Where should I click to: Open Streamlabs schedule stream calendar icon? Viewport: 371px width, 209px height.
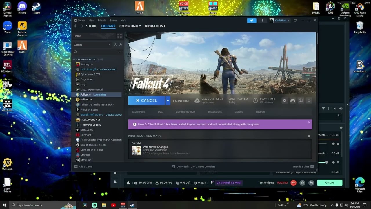(311, 183)
